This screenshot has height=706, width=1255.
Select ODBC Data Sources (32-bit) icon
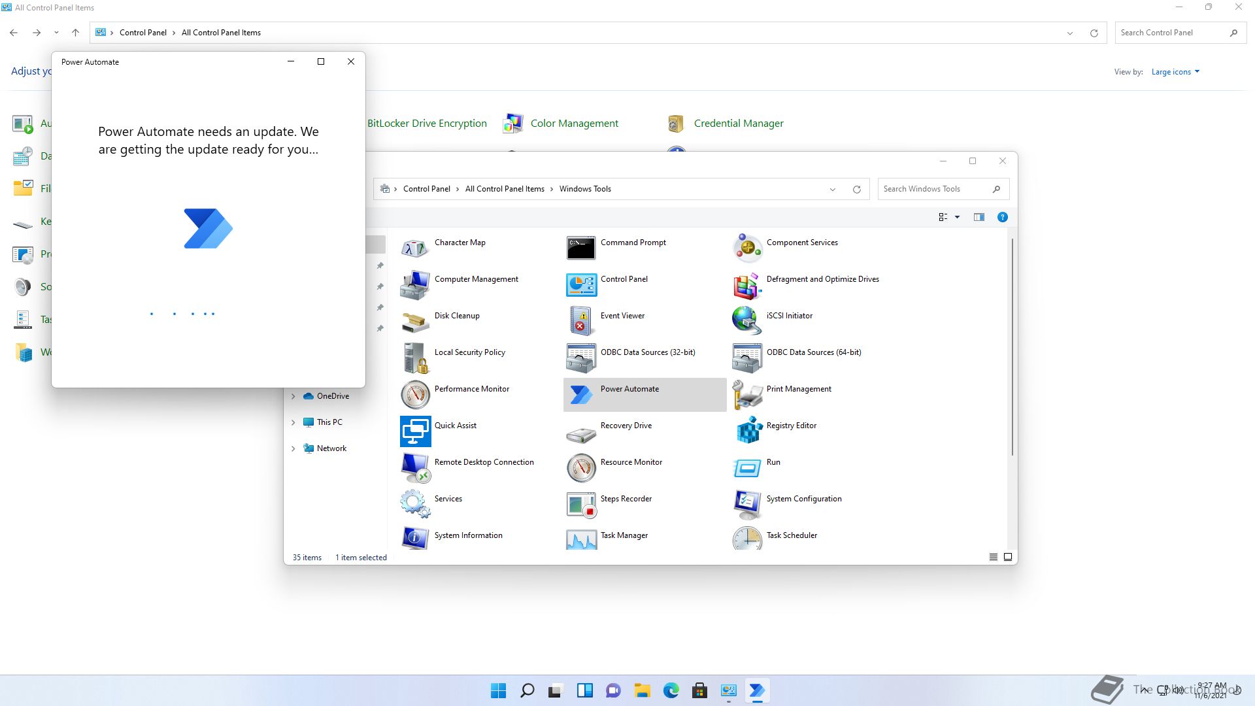pos(581,358)
